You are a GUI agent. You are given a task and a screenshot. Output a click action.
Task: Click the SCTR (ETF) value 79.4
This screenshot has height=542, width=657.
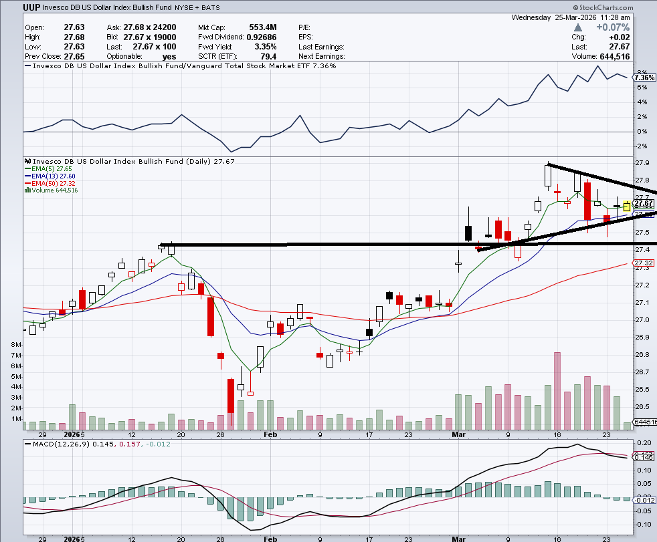pos(268,57)
